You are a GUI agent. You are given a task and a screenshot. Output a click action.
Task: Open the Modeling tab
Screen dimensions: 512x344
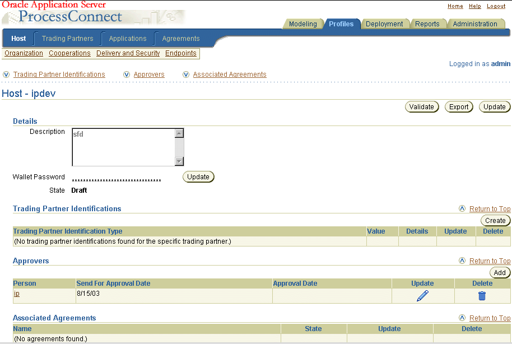coord(302,24)
